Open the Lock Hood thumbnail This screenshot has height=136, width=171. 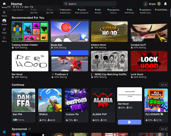pos(149,61)
